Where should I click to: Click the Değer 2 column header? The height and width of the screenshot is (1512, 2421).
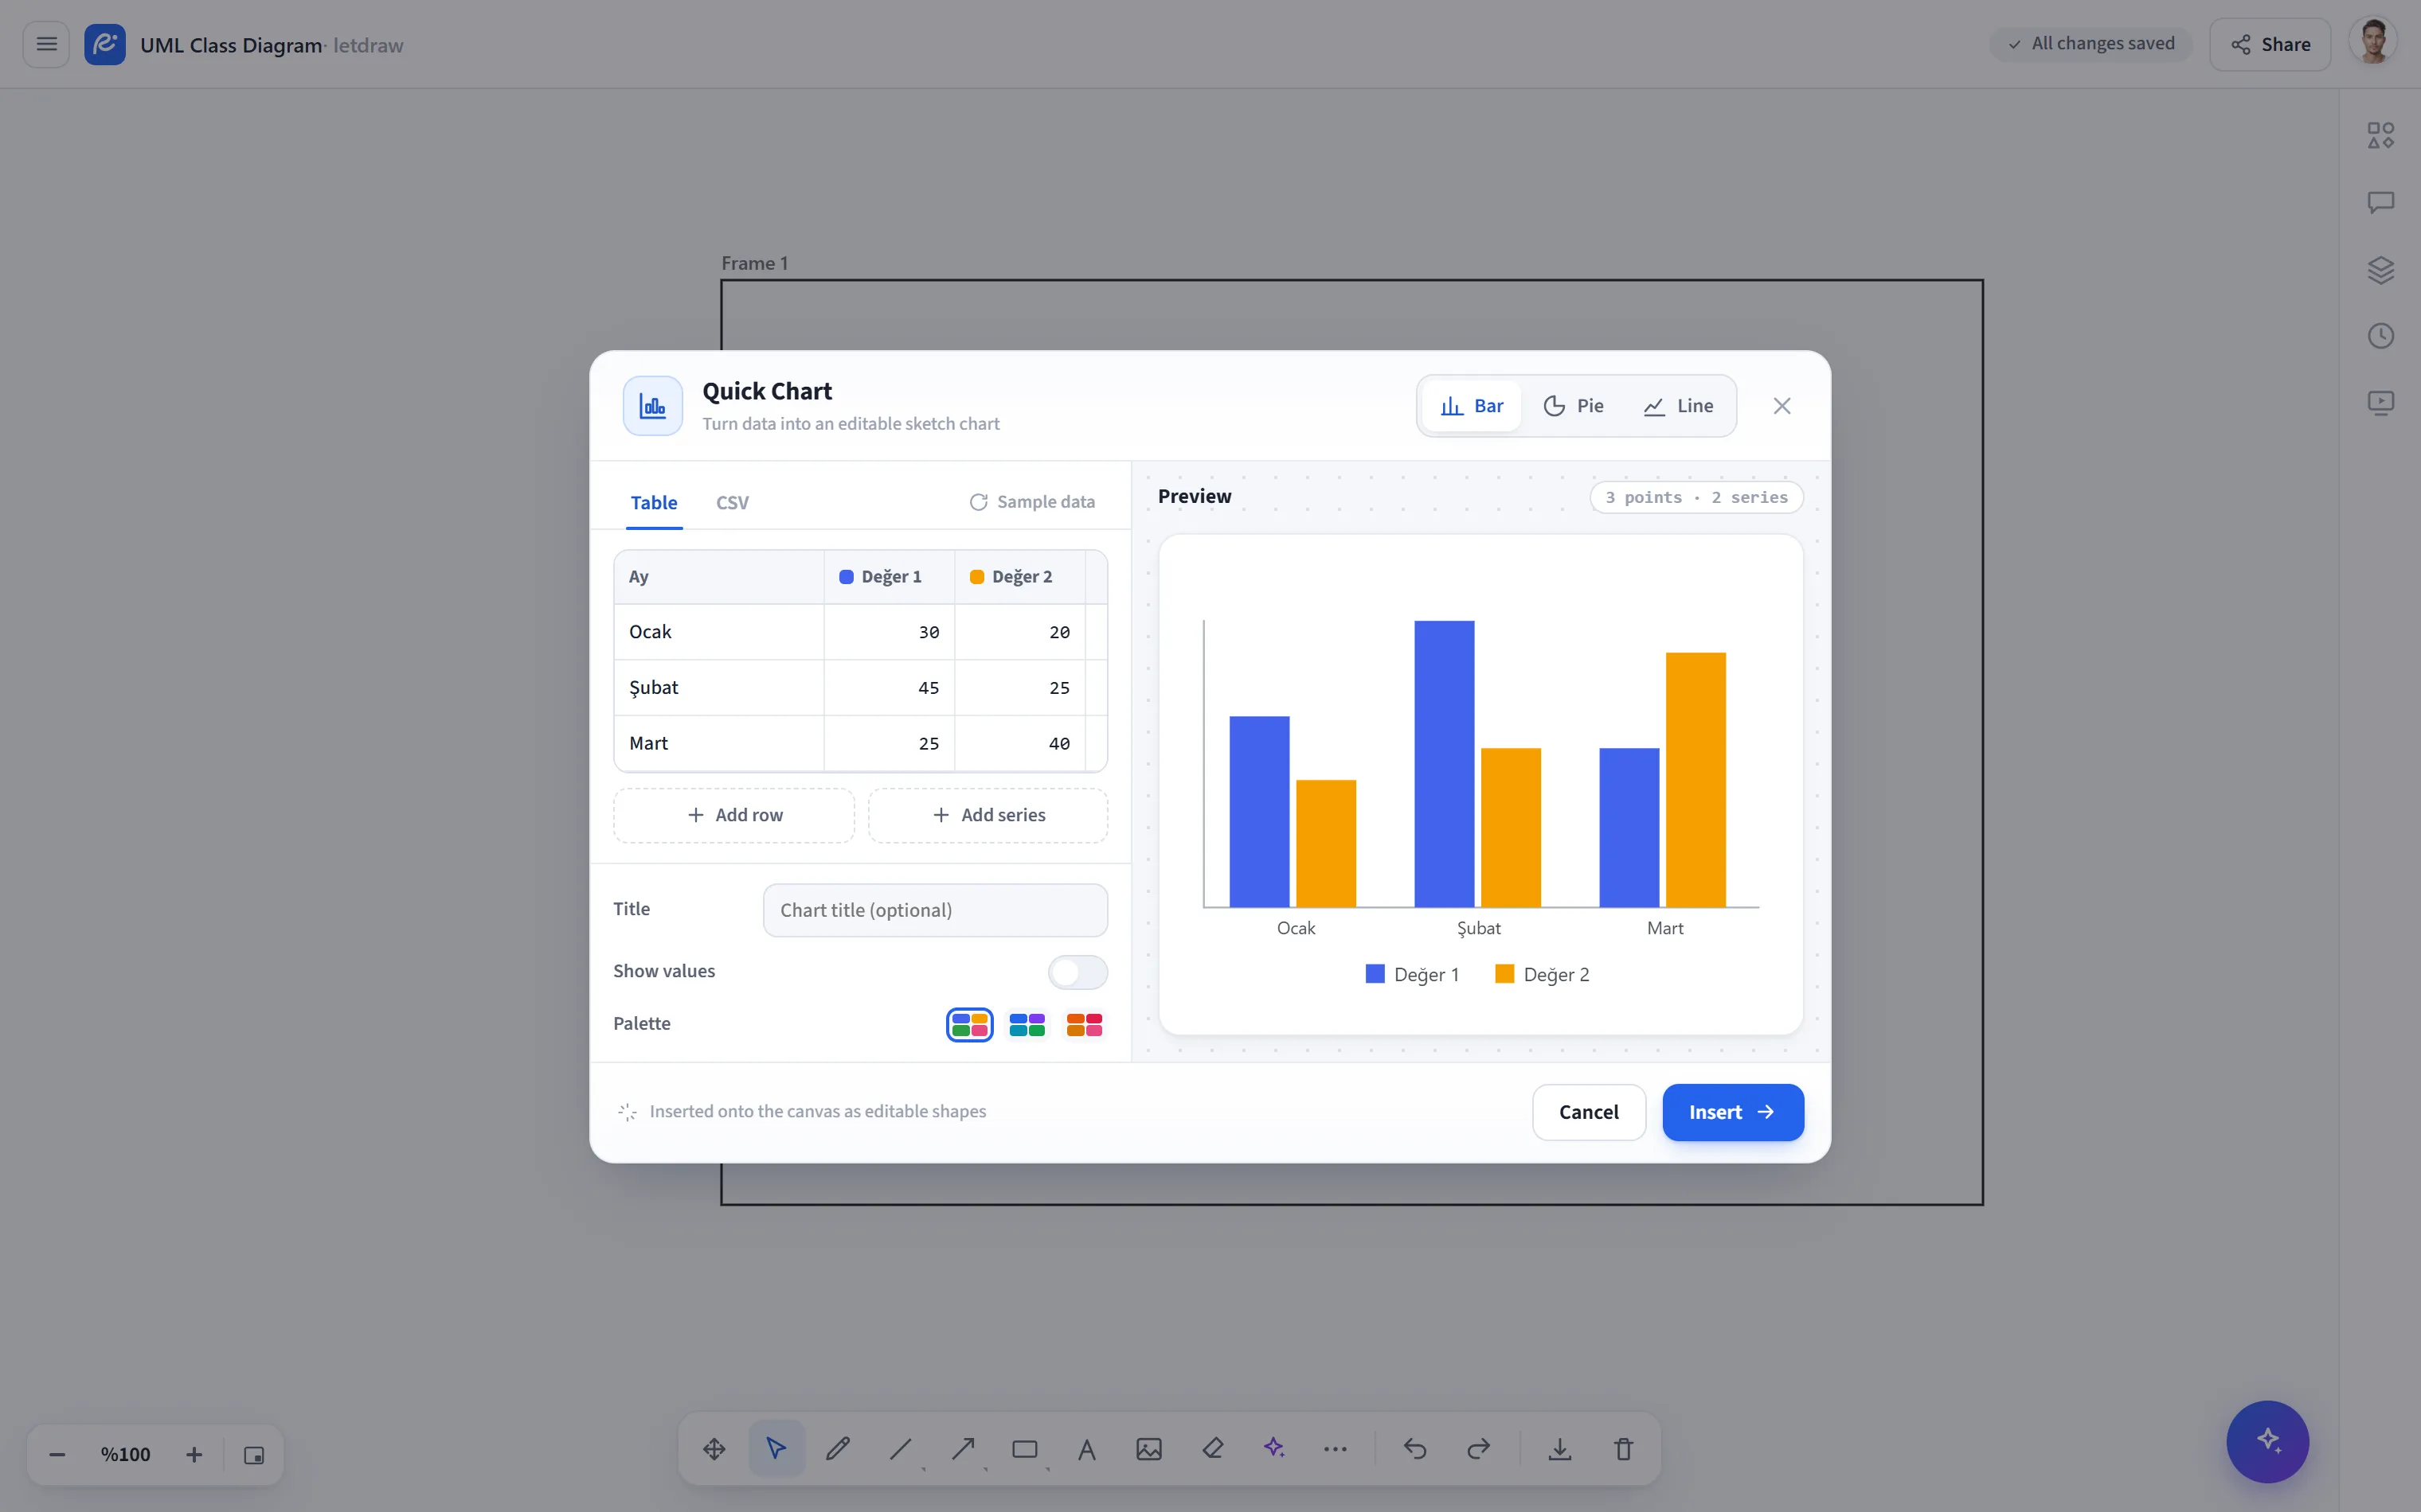[x=1020, y=577]
